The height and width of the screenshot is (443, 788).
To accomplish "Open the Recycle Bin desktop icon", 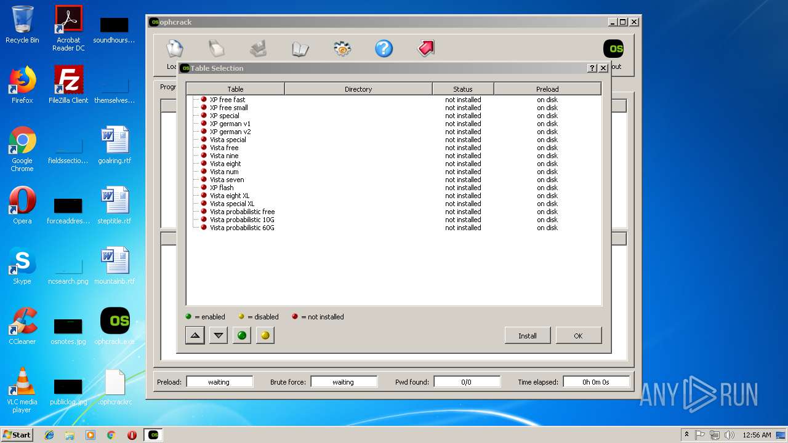I will [22, 25].
